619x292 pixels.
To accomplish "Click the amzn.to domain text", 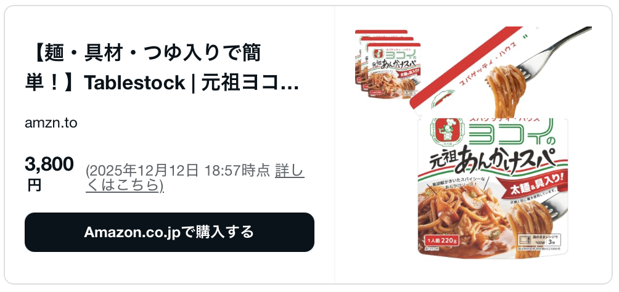I will pyautogui.click(x=51, y=123).
